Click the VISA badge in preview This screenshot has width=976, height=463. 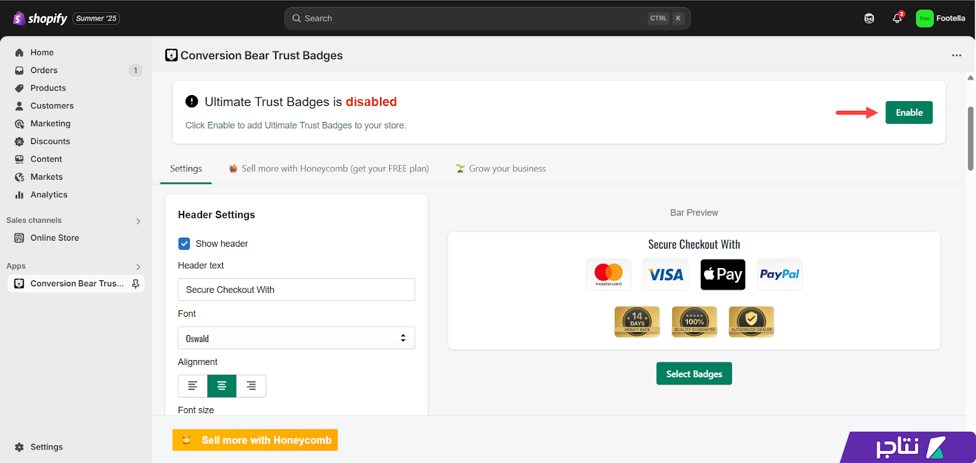tap(666, 274)
